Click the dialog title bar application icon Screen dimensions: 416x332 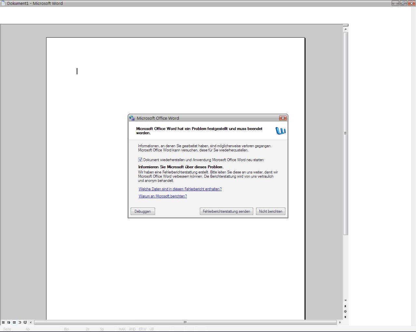132,118
